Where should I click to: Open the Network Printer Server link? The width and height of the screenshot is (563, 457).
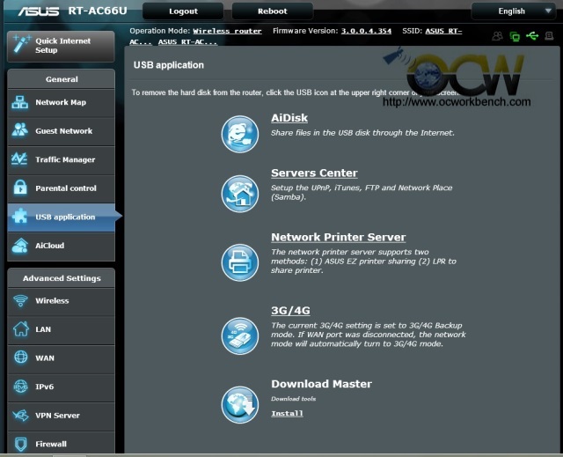coord(338,237)
